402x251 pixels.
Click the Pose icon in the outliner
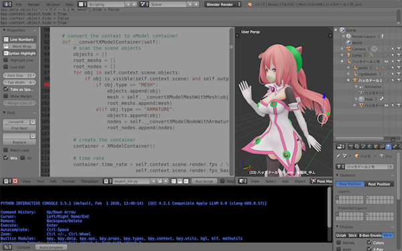(x=362, y=99)
